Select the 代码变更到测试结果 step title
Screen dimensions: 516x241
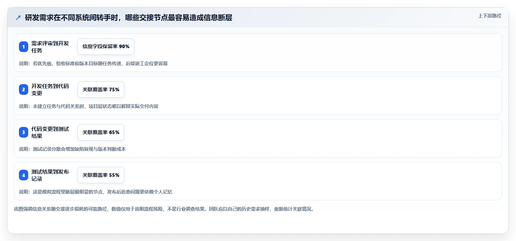coord(50,132)
